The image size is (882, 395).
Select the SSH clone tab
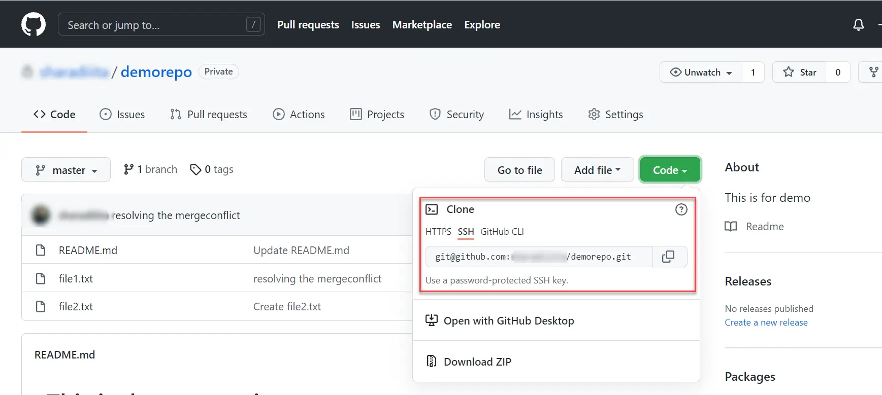[x=466, y=232]
